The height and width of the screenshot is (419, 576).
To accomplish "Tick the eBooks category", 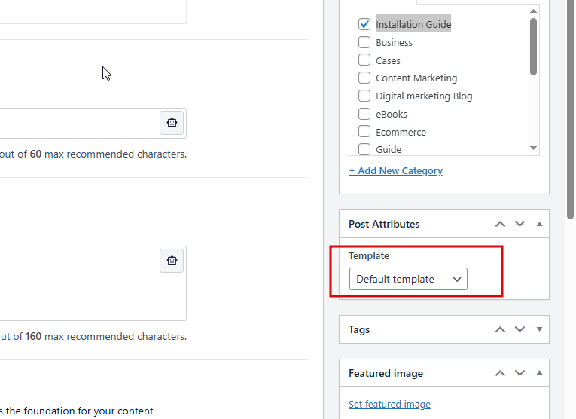I will coord(364,115).
